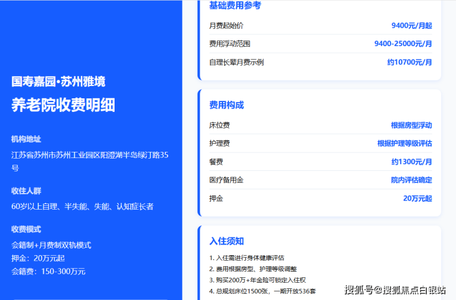The image size is (456, 300).
Task: Click the 入住须知 section heading
Action: click(227, 242)
